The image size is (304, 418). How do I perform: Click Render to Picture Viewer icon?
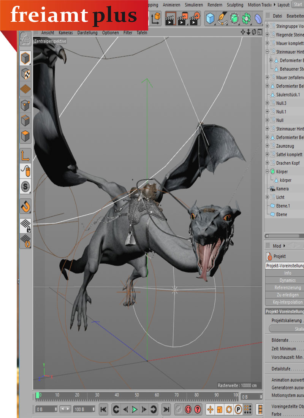(183, 18)
